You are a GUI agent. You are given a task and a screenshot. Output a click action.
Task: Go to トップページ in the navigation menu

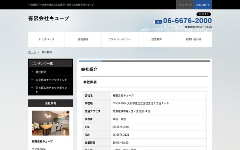[46, 39]
